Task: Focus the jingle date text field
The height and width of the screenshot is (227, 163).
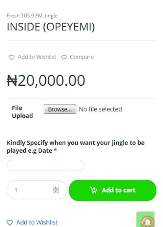Action: point(45,165)
